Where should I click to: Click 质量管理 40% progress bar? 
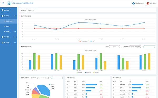click(x=137, y=85)
